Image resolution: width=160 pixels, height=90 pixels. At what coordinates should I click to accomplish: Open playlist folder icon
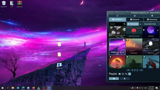pyautogui.click(x=120, y=74)
